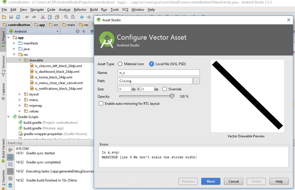Viewport: 295px width, 190px height.
Task: Click the Next button
Action: tap(211, 181)
